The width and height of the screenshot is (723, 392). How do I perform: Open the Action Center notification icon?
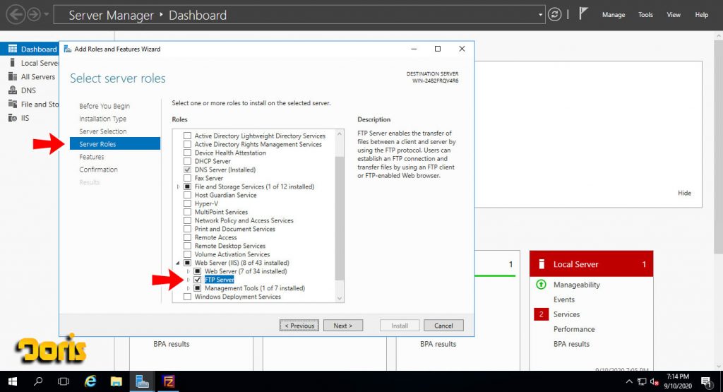click(x=706, y=381)
